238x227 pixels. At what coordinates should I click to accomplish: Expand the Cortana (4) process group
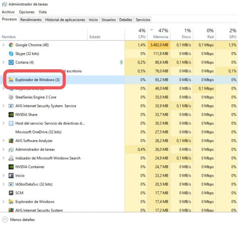coord(3,62)
